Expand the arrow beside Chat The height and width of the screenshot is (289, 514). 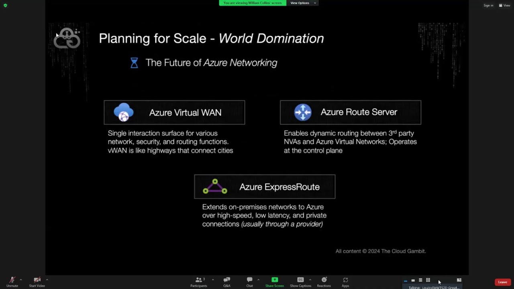(x=258, y=280)
